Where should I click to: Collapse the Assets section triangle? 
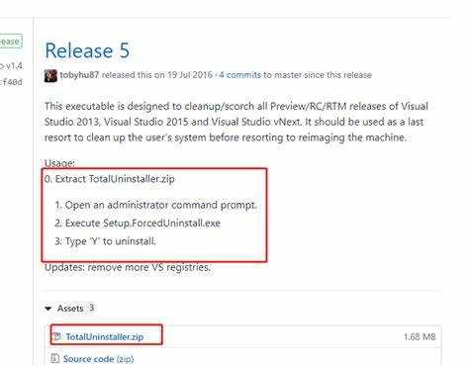[x=48, y=309]
